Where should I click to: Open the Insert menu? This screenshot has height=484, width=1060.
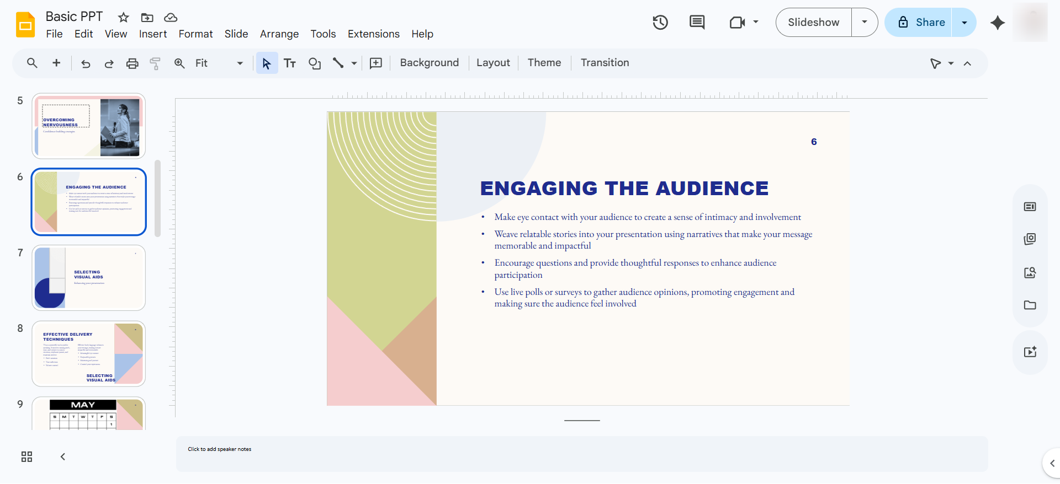[153, 34]
